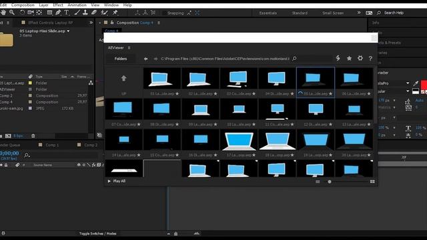Open timeline search options dropdown

tap(27, 155)
